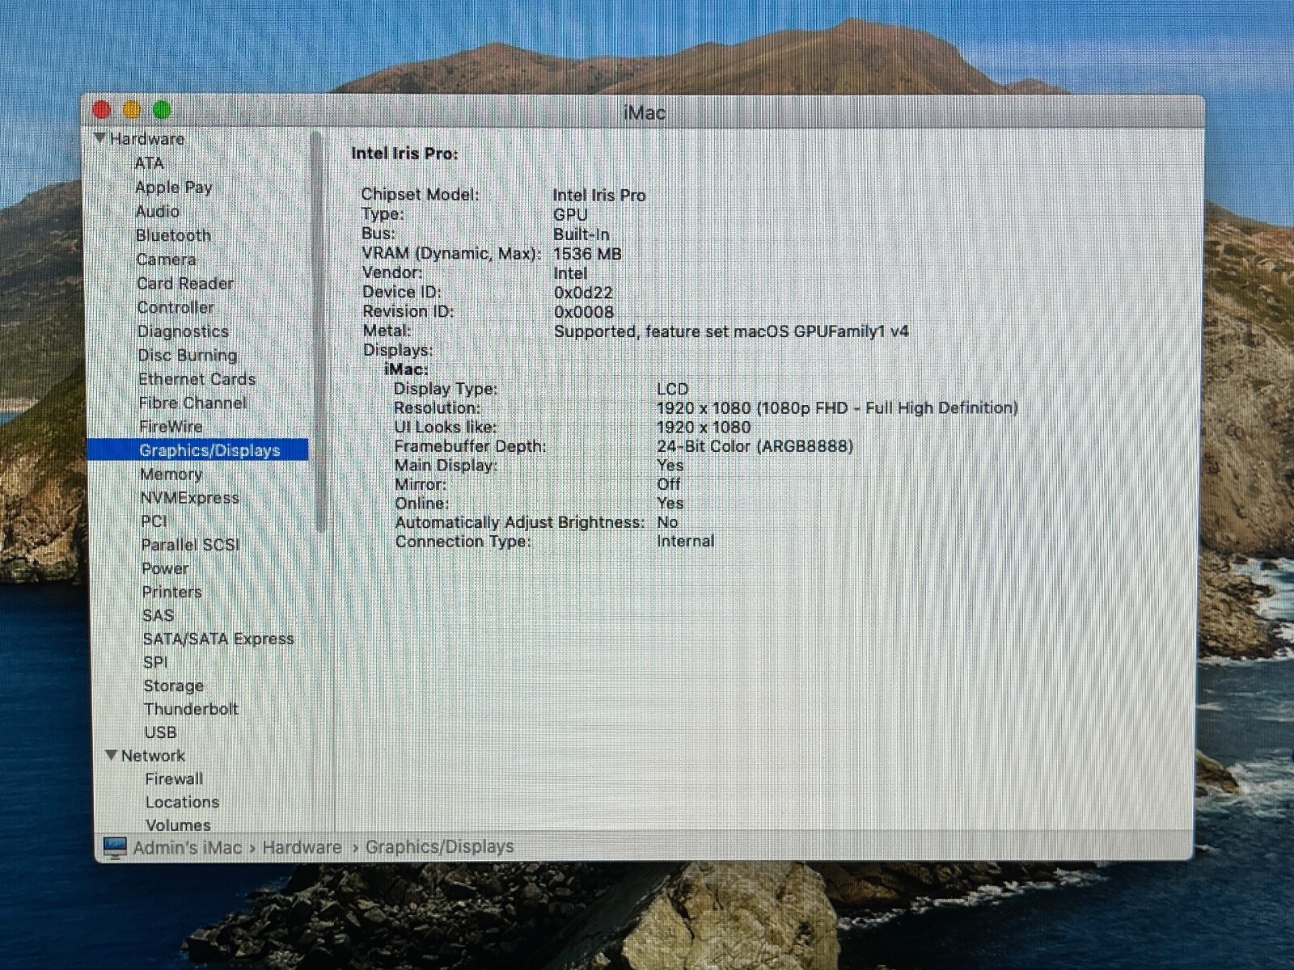1294x970 pixels.
Task: Click the computer icon in path bar
Action: coord(115,847)
